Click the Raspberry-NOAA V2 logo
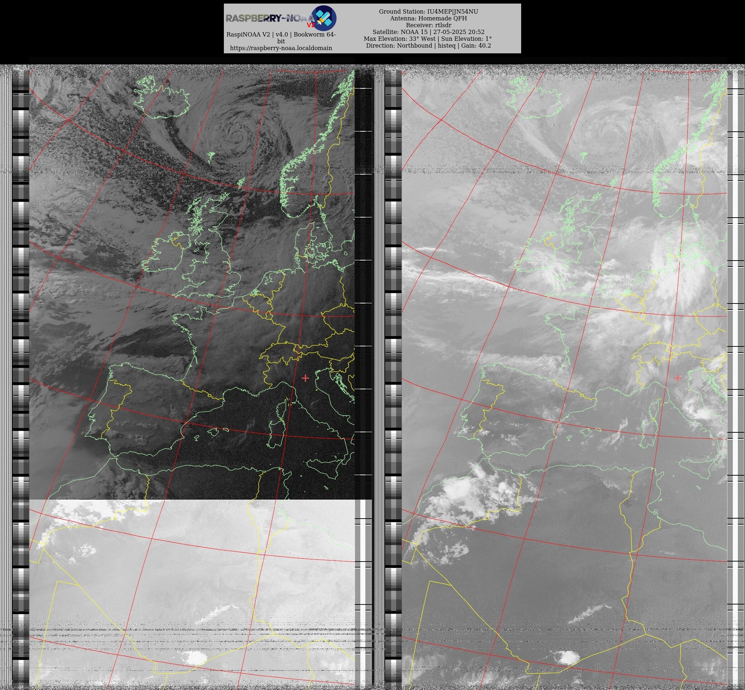Screen dimensions: 745x690 click(281, 18)
